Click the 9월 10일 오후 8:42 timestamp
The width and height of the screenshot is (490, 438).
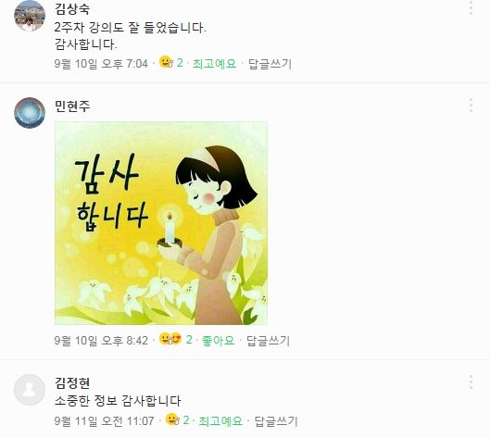tap(101, 341)
